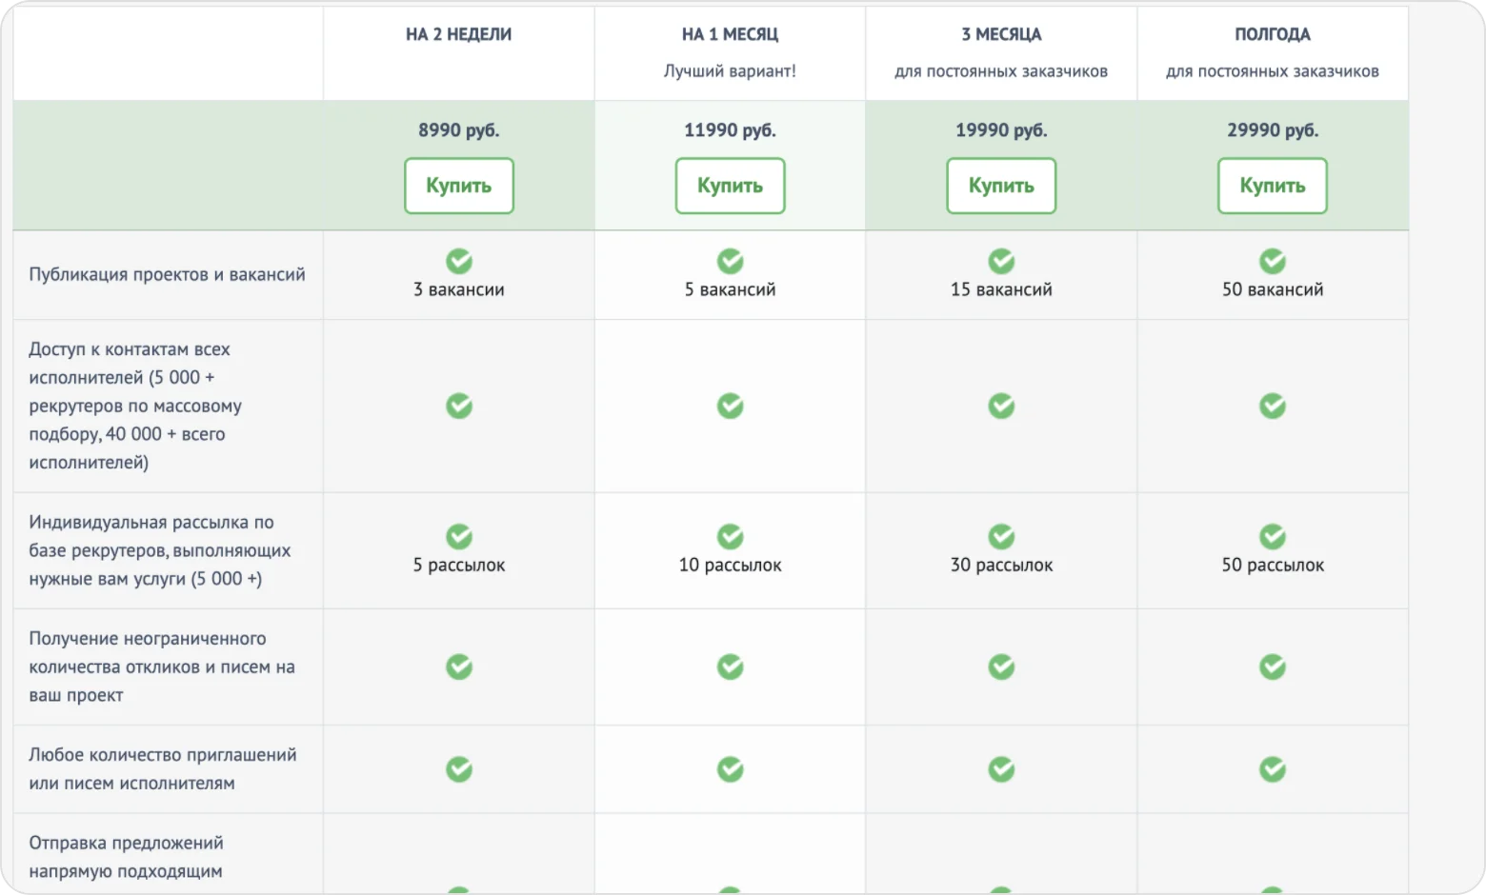Screen dimensions: 1486x895
Task: Click checkmark above 5 вакансий
Action: tap(730, 261)
